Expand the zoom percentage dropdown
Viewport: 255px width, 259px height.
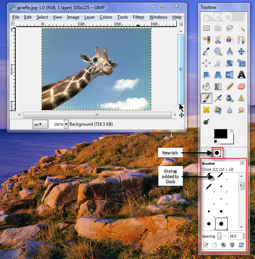(66, 124)
